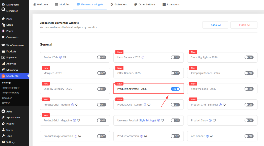
Task: Click the ShopLentor logo icon in sidebar
Action: coord(3,76)
